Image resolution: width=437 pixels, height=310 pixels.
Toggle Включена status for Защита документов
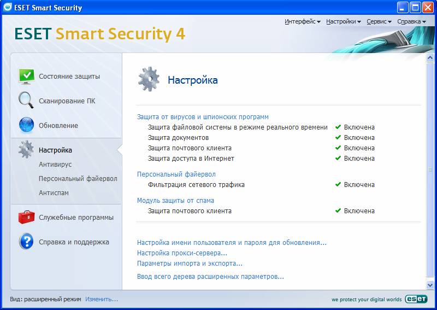355,138
